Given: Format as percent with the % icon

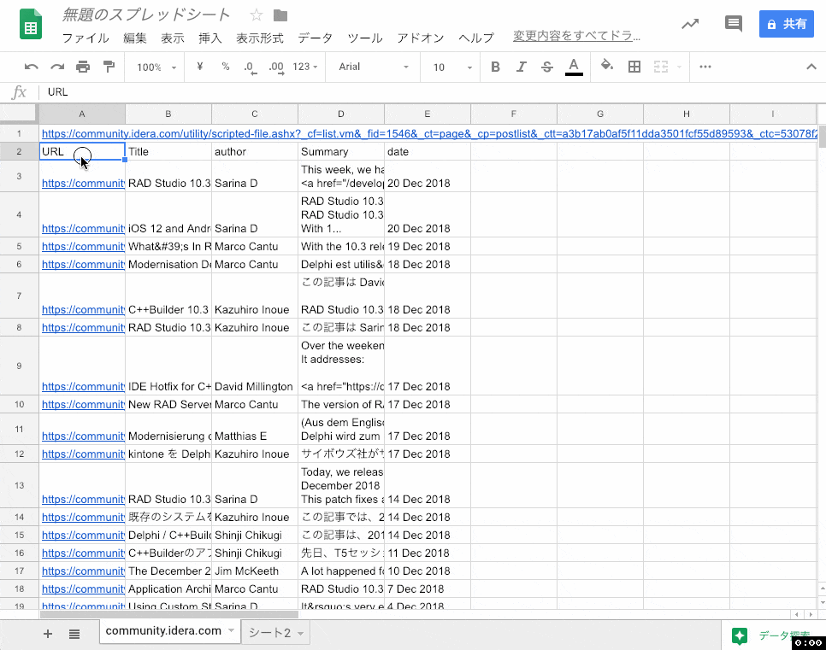Looking at the screenshot, I should click(x=226, y=67).
